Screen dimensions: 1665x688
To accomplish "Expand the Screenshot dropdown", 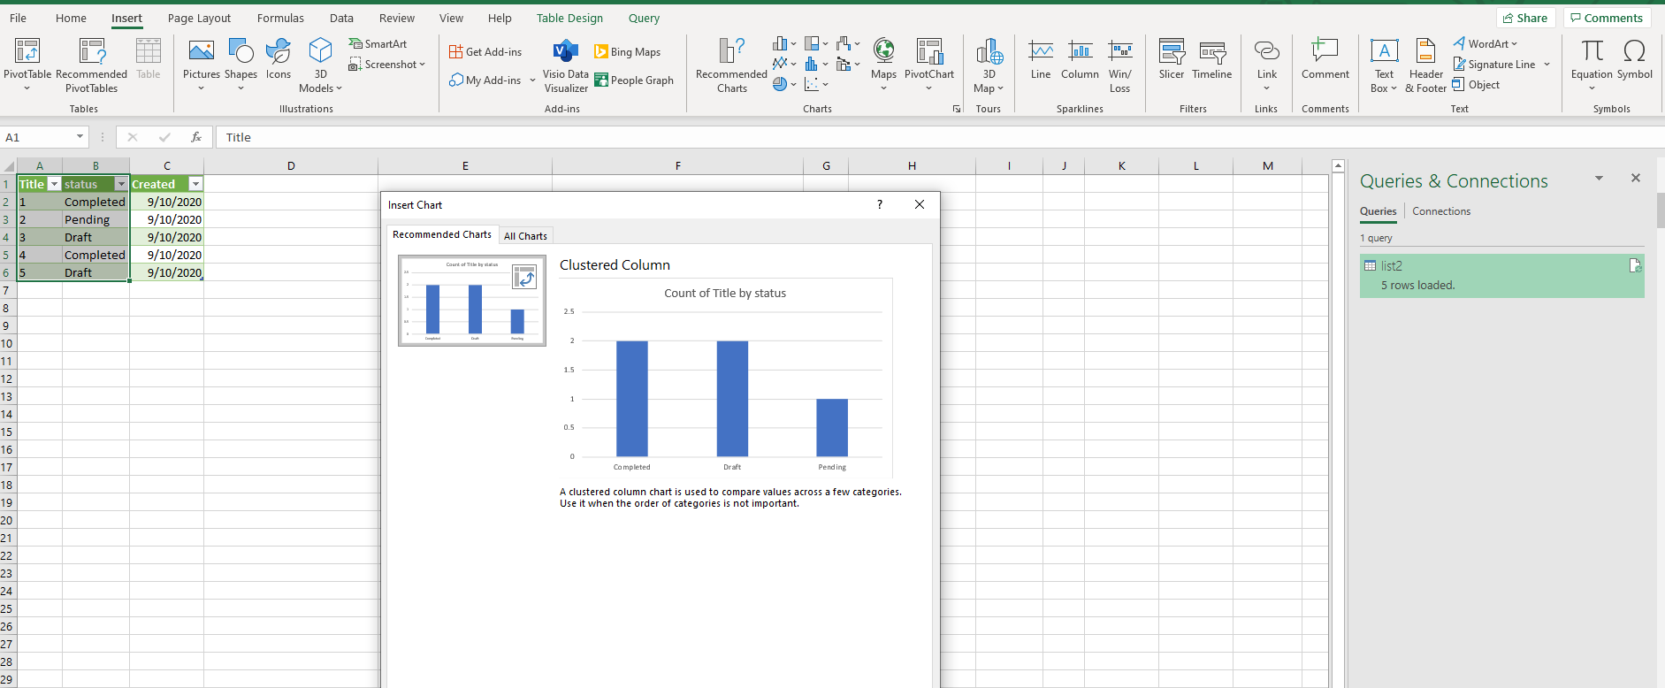I will (x=422, y=65).
